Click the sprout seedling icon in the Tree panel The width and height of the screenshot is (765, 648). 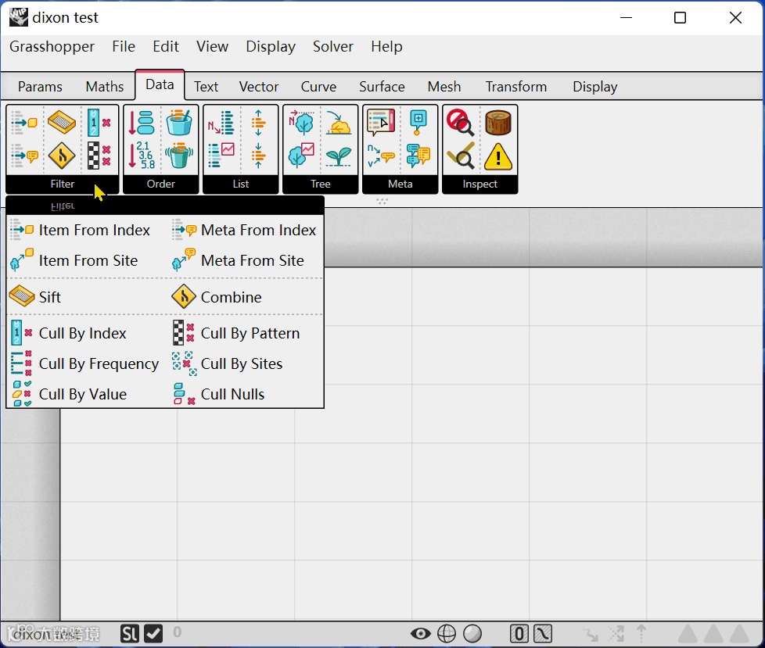coord(339,156)
